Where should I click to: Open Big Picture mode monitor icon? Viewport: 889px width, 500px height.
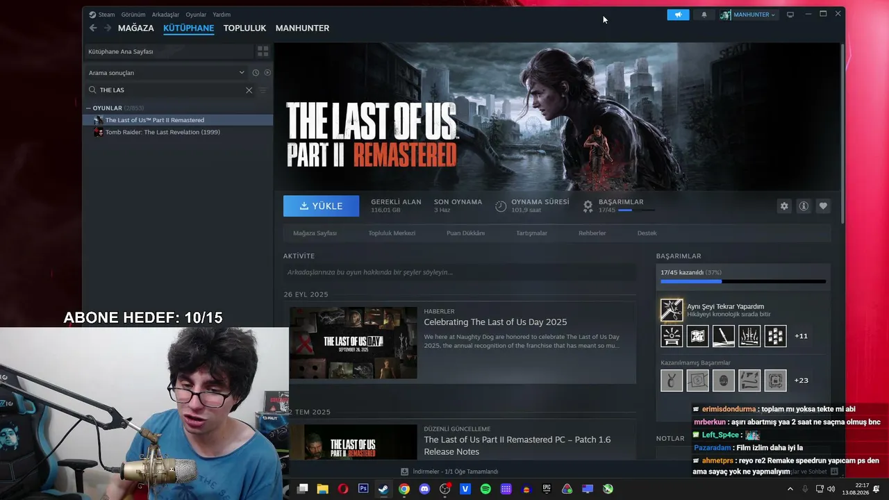[790, 15]
